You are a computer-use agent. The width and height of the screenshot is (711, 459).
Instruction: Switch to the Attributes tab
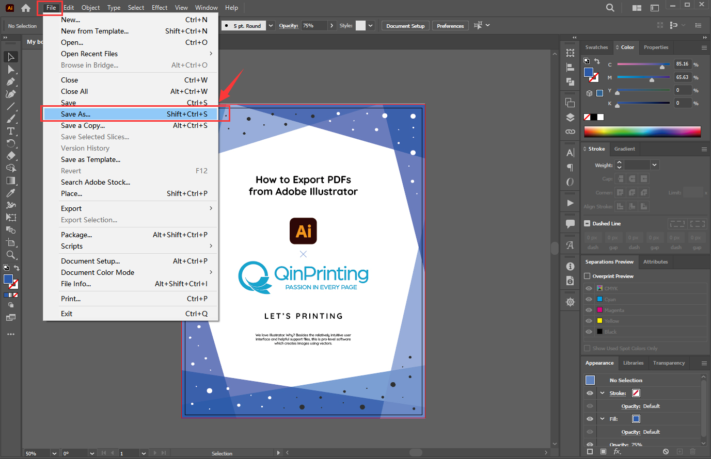pyautogui.click(x=655, y=262)
